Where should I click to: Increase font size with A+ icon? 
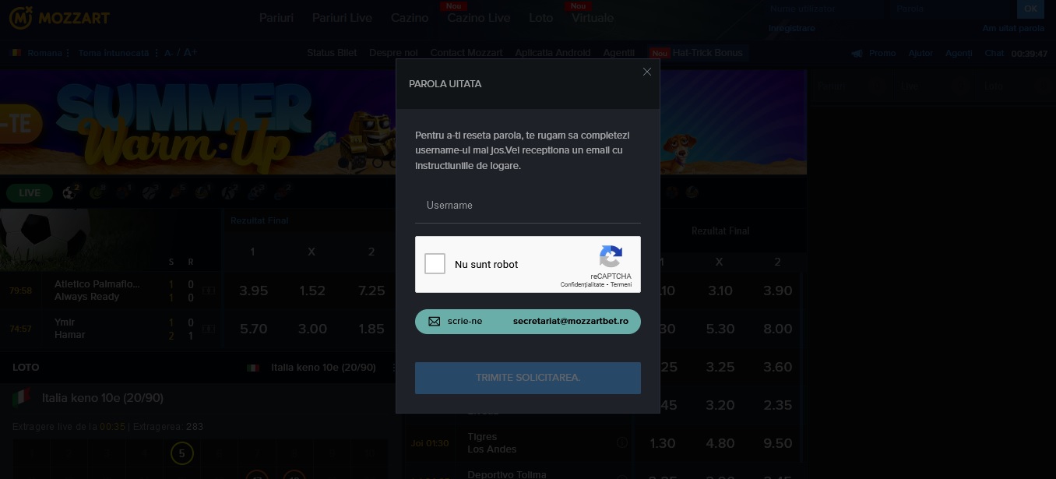pos(190,53)
